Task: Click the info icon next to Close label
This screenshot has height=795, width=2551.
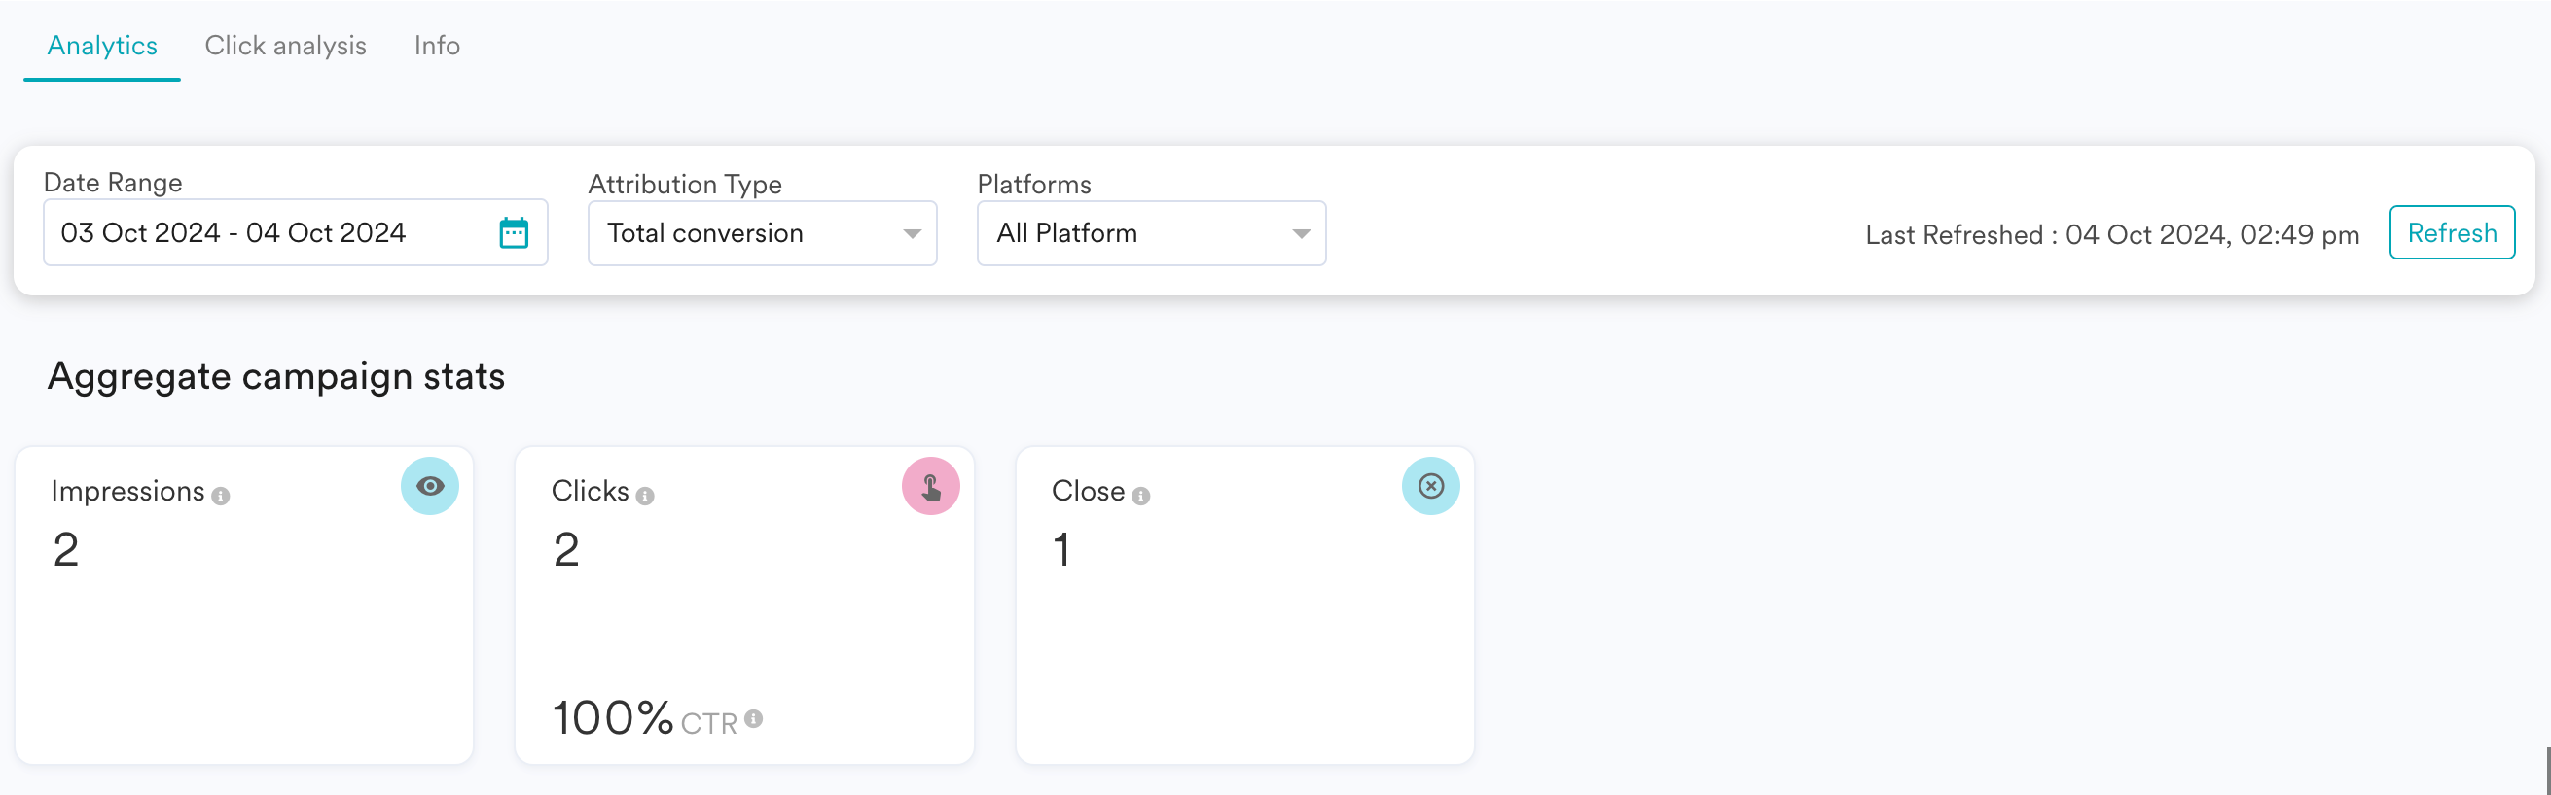Action: tap(1141, 497)
